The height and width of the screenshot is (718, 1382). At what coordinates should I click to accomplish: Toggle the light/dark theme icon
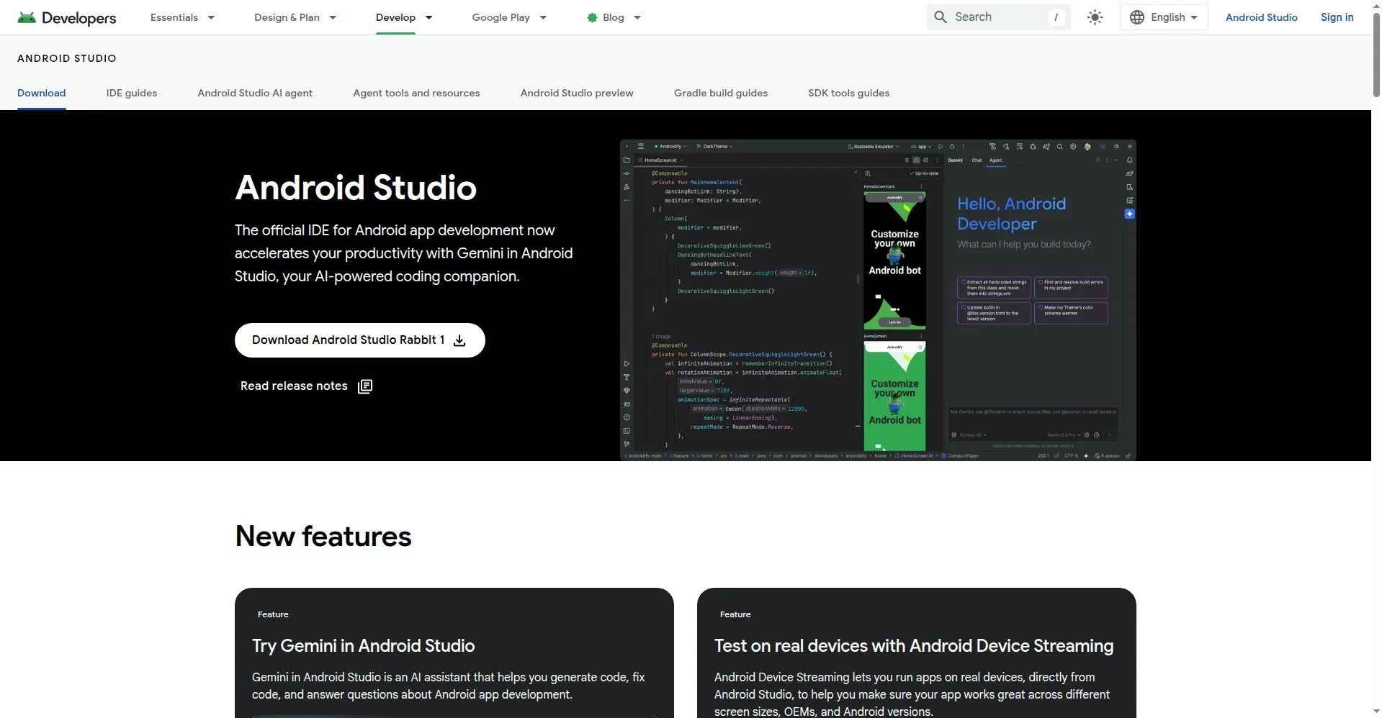coord(1095,17)
